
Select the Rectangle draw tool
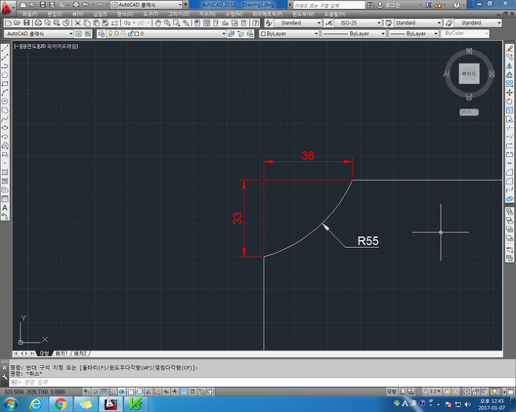click(x=5, y=84)
